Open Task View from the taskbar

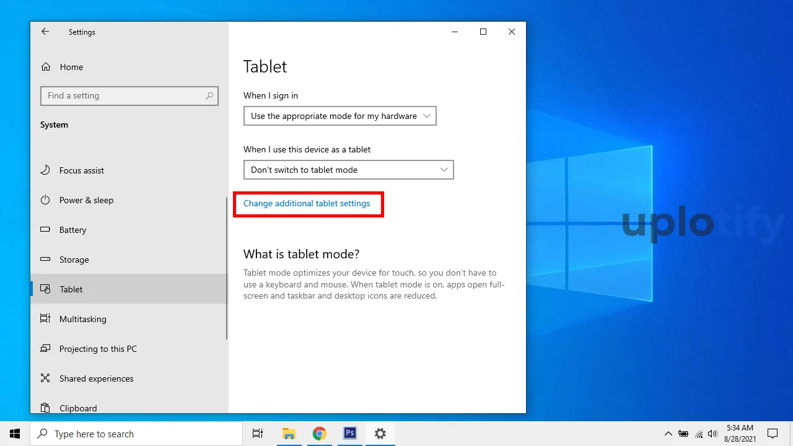[258, 434]
